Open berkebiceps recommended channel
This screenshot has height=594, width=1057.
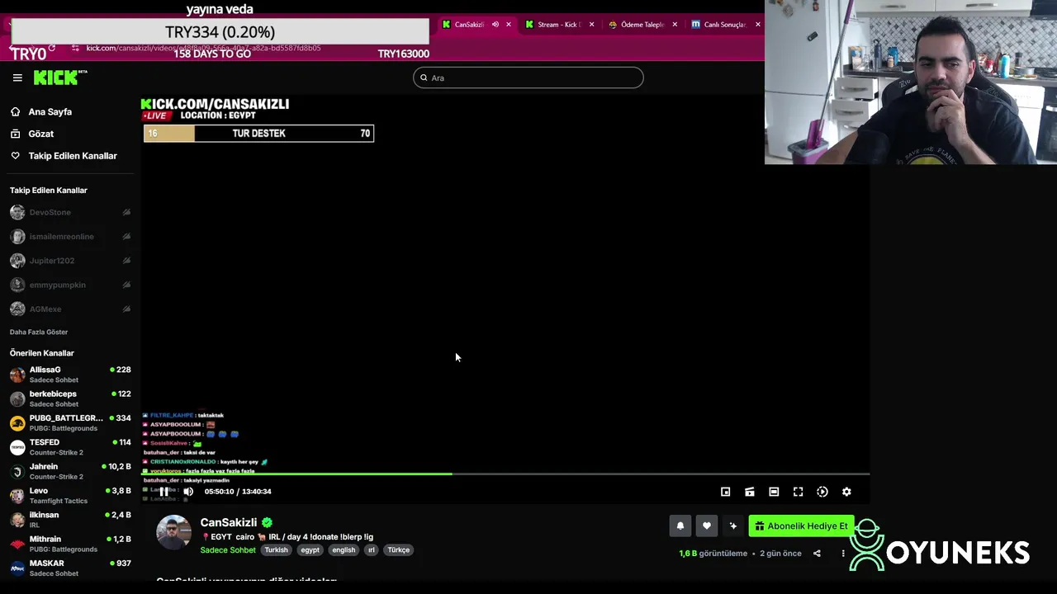tap(70, 398)
